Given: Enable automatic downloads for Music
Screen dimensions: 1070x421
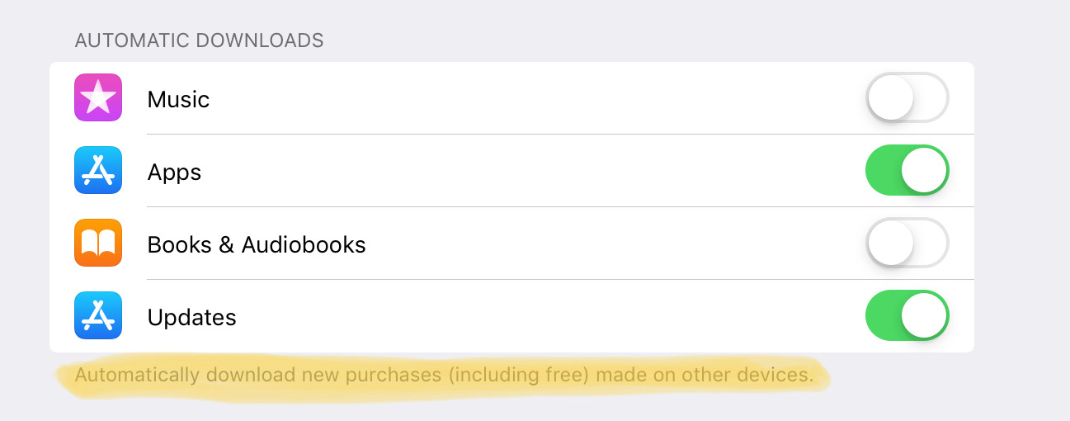Looking at the screenshot, I should point(907,98).
